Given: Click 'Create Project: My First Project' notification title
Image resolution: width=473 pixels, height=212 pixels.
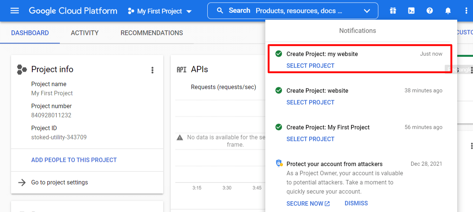Looking at the screenshot, I should pos(328,127).
